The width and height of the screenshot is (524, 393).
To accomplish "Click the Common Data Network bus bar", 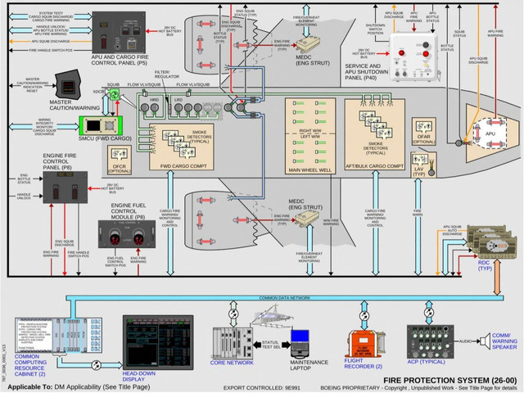I will 285,298.
